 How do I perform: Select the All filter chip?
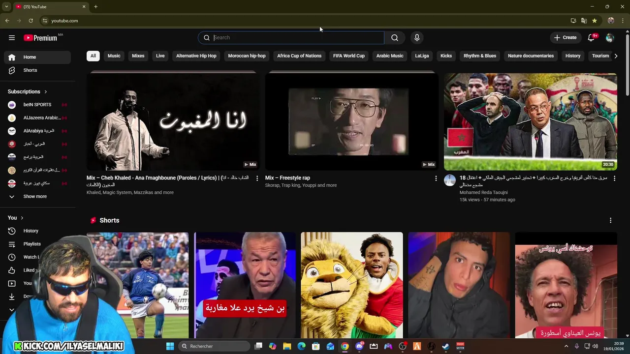93,56
